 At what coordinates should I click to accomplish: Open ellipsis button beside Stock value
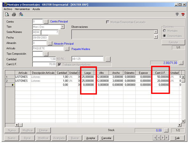166,130
